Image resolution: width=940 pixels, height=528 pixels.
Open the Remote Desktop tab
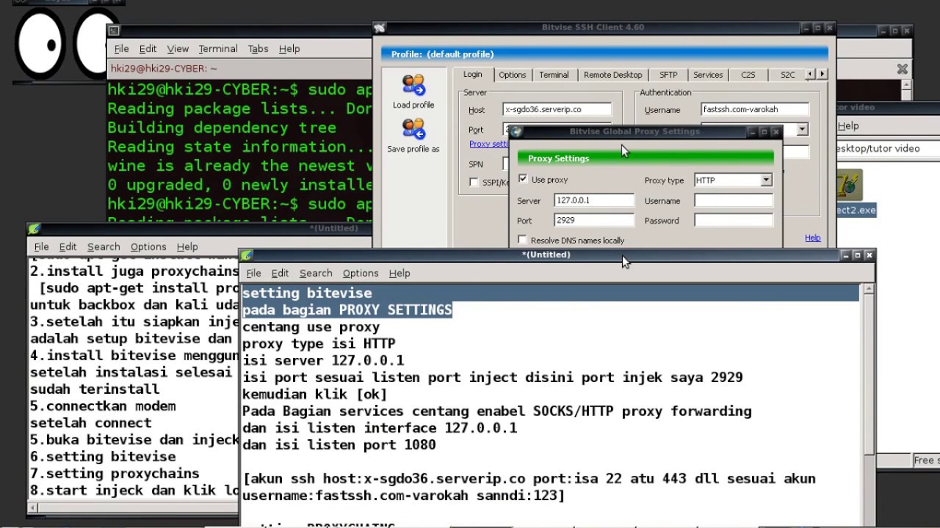click(612, 75)
